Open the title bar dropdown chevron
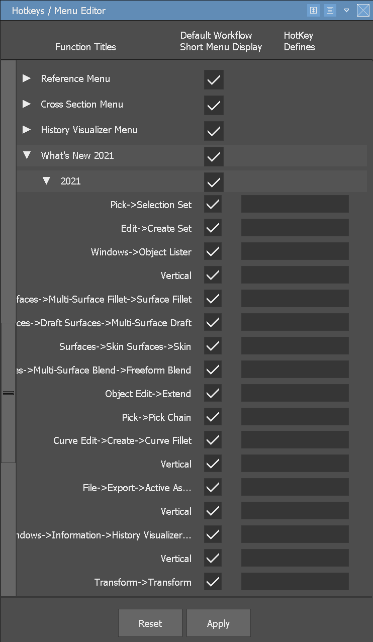The width and height of the screenshot is (373, 642). (x=347, y=10)
